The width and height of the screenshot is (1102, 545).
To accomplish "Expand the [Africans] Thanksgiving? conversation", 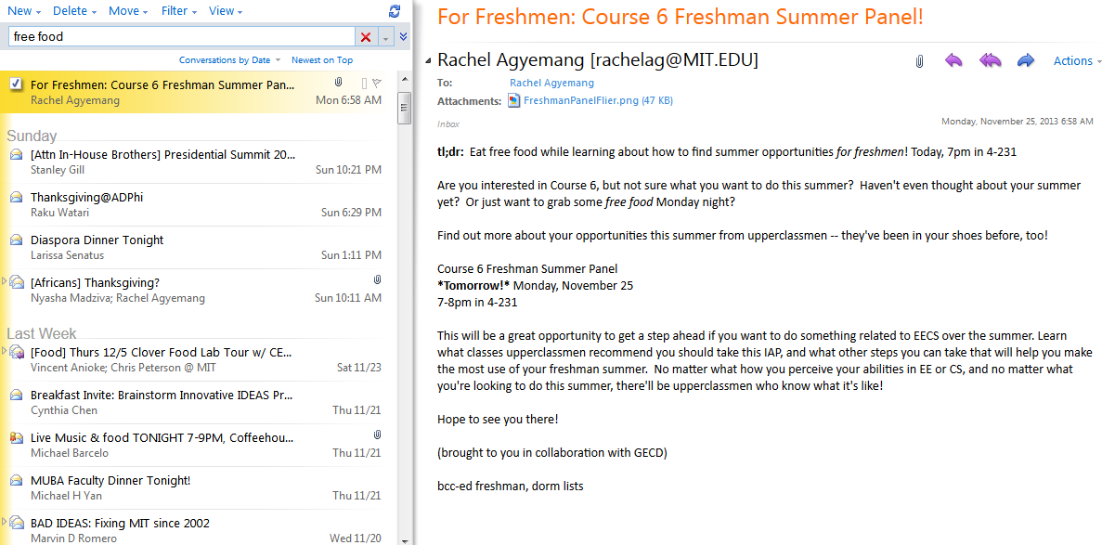I will [x=5, y=281].
